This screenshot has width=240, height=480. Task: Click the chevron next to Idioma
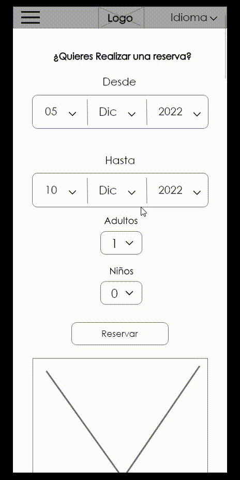pos(214,18)
